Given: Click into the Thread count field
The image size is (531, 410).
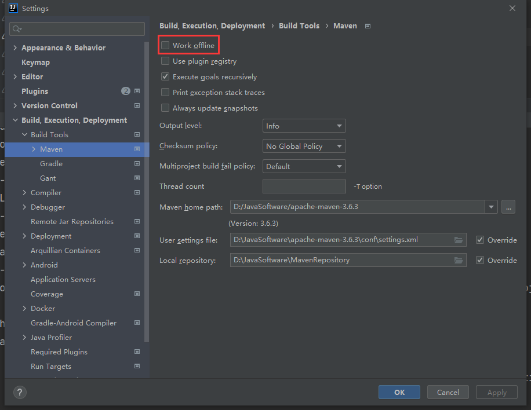Looking at the screenshot, I should click(x=304, y=186).
